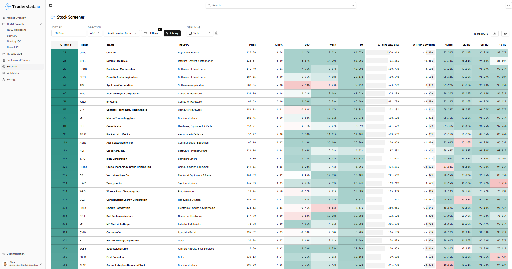Click the AppLovin Corporation name
Image resolution: width=512 pixels, height=269 pixels.
coord(120,85)
